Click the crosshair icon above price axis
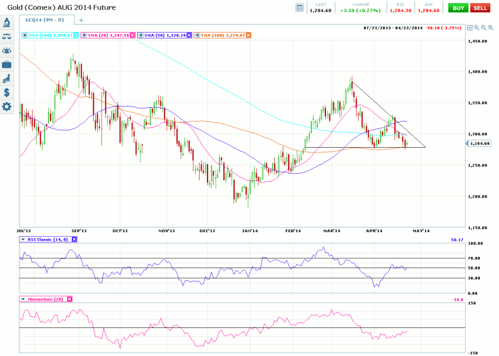Image resolution: width=499 pixels, height=356 pixels. 470,28
